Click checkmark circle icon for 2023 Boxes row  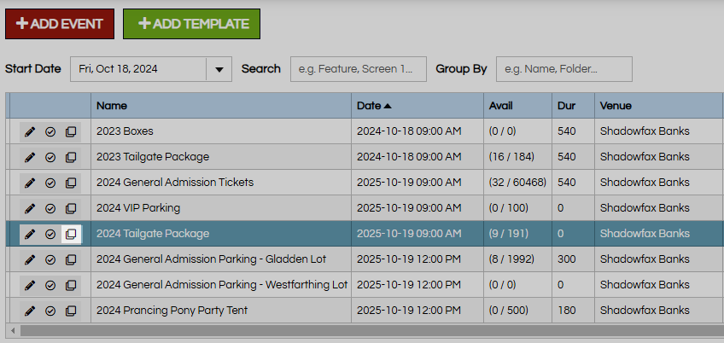(50, 131)
